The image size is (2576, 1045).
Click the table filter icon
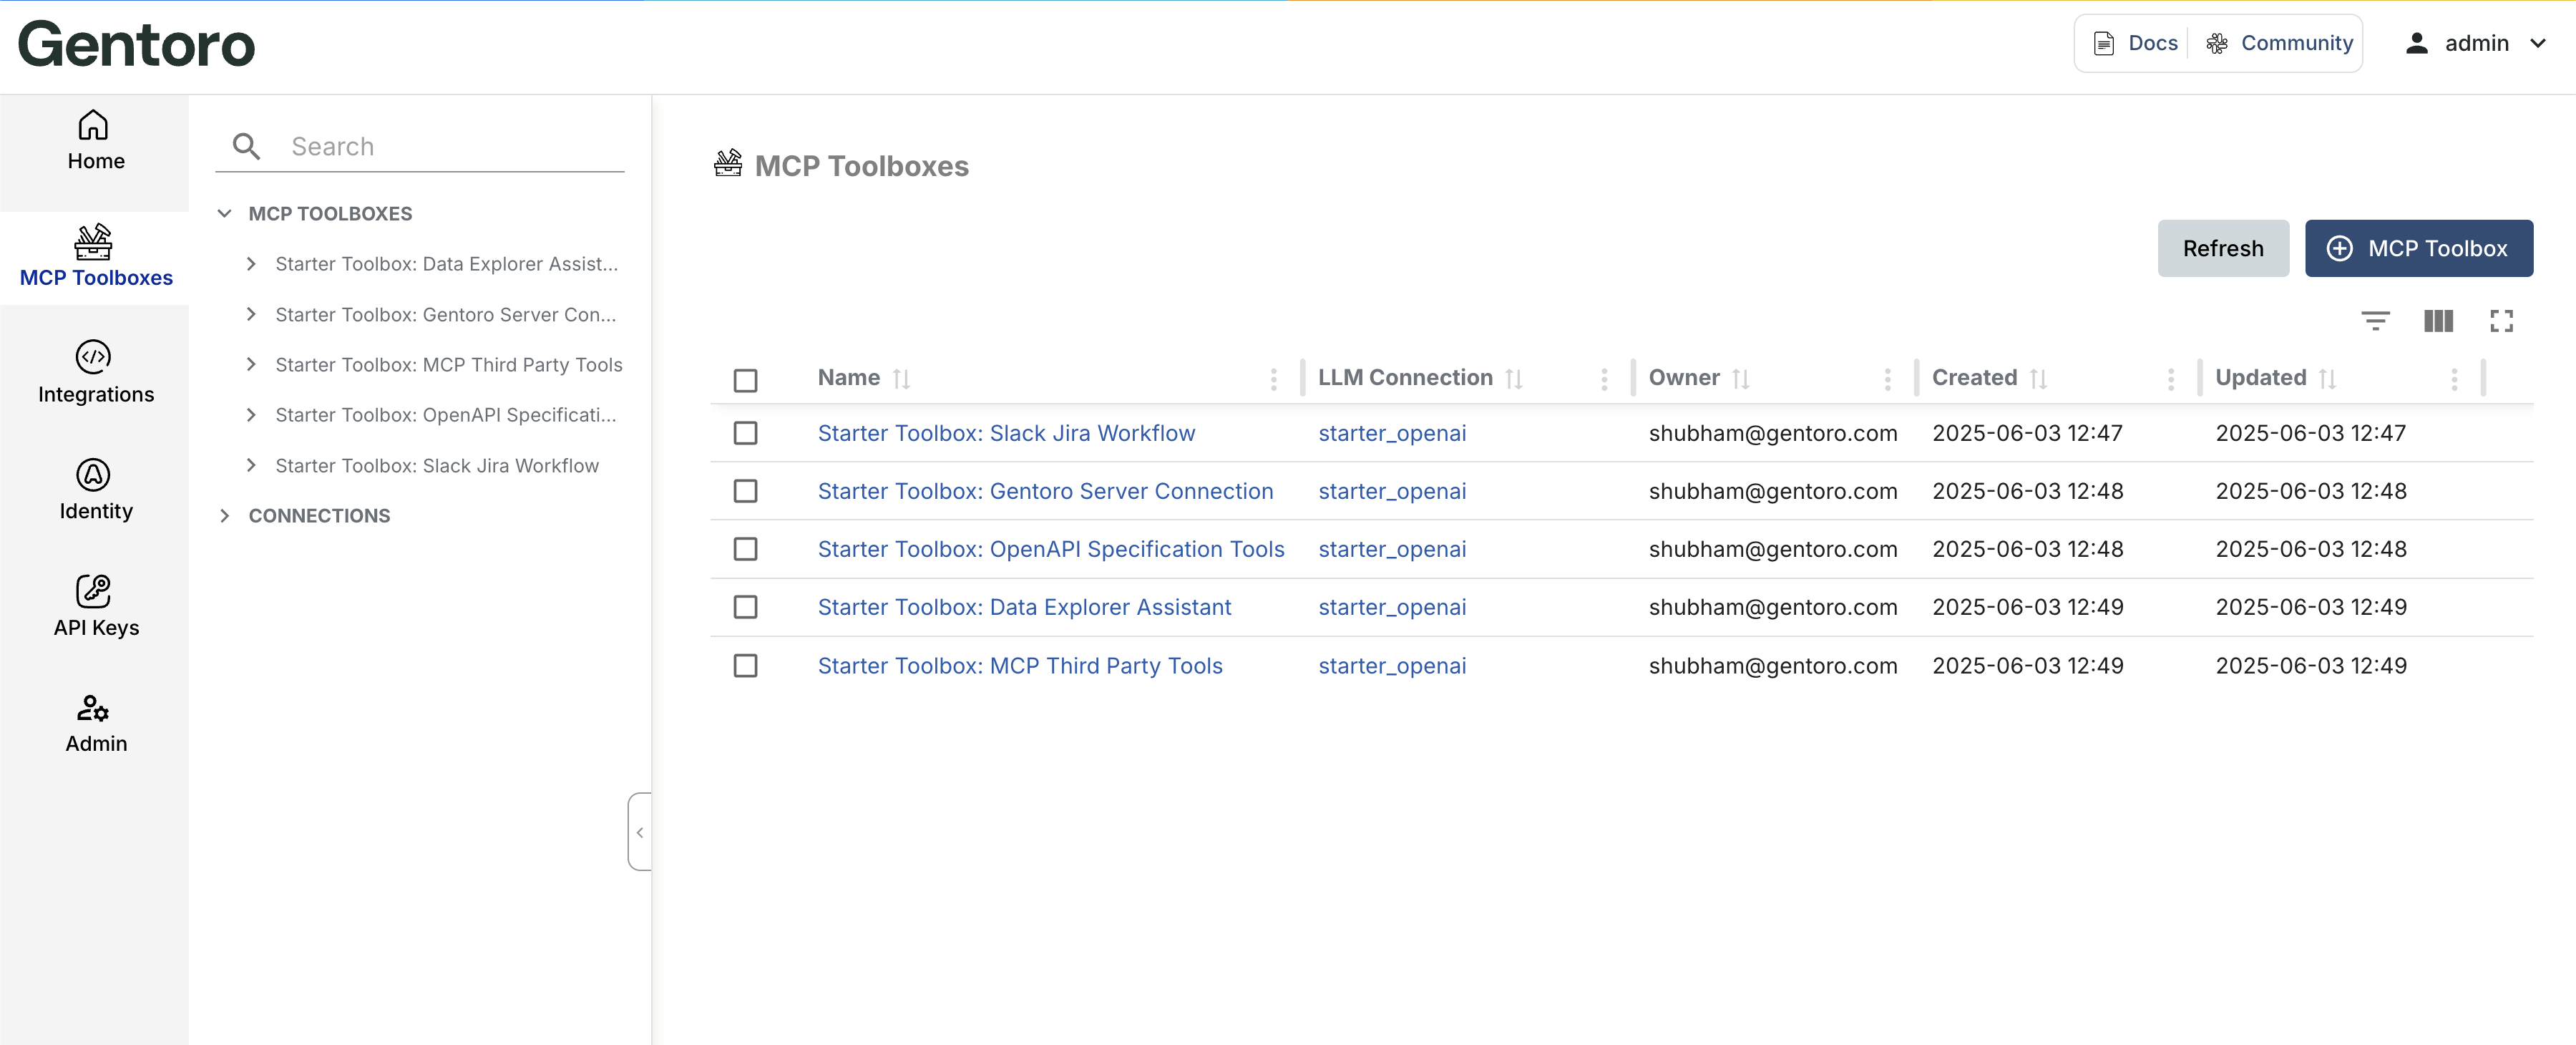2374,321
